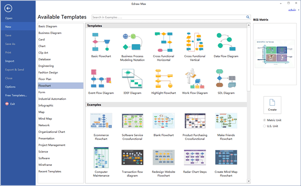Select the Blank Flowchart example
The height and width of the screenshot is (186, 301).
point(164,125)
